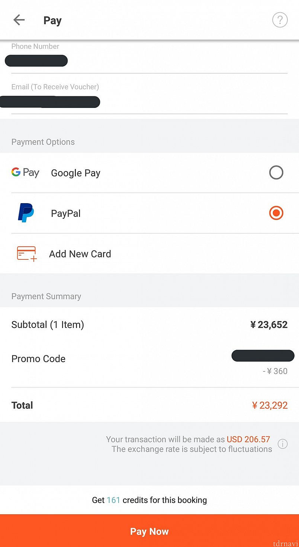The width and height of the screenshot is (299, 547).
Task: Edit the Email to receive voucher field
Action: point(149,97)
